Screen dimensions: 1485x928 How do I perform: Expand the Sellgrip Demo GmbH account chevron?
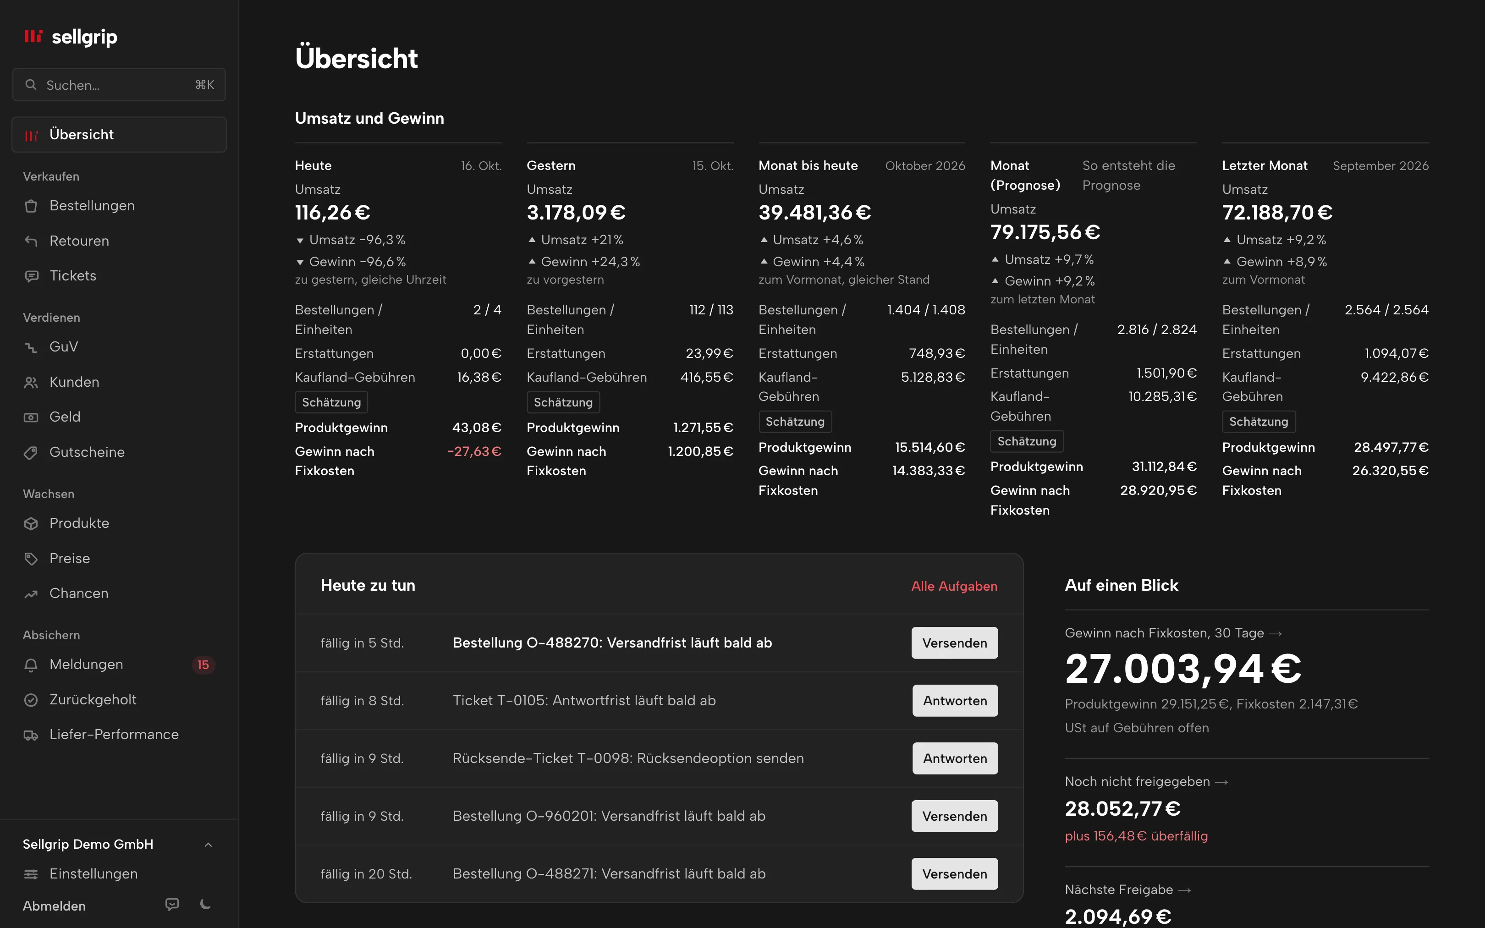pos(208,845)
